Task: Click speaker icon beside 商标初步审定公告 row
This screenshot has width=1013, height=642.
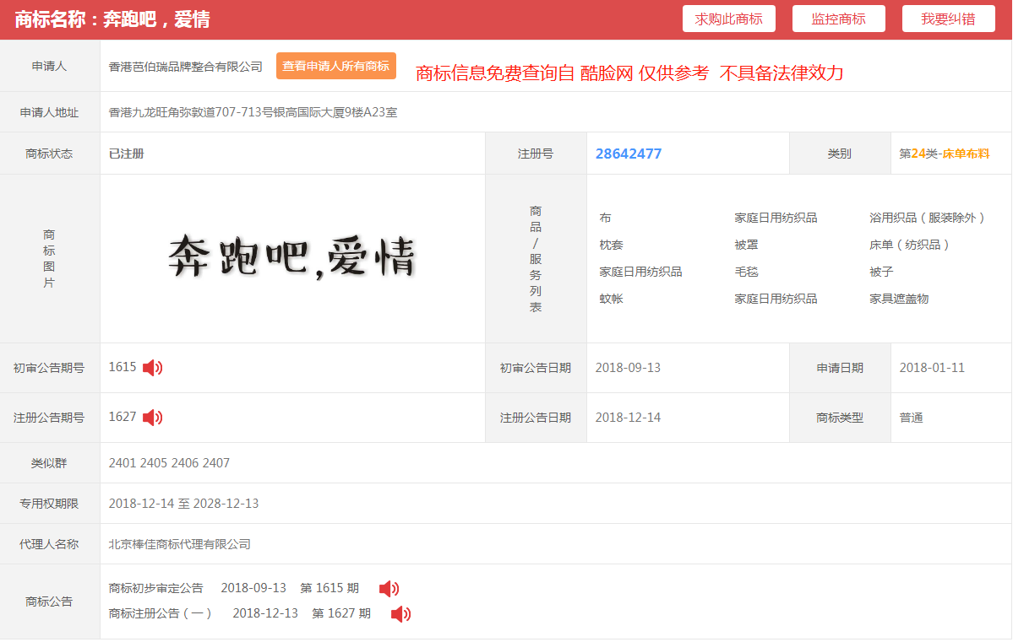Action: click(x=389, y=589)
